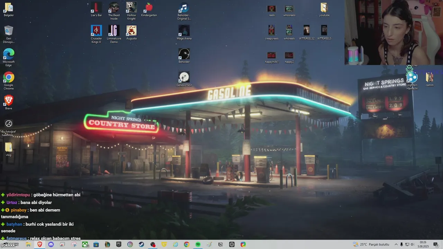
Task: Open Notion from the taskbar
Action: tap(220, 245)
